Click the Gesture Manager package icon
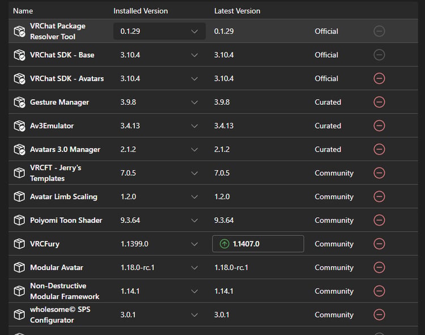This screenshot has width=425, height=335. click(19, 102)
